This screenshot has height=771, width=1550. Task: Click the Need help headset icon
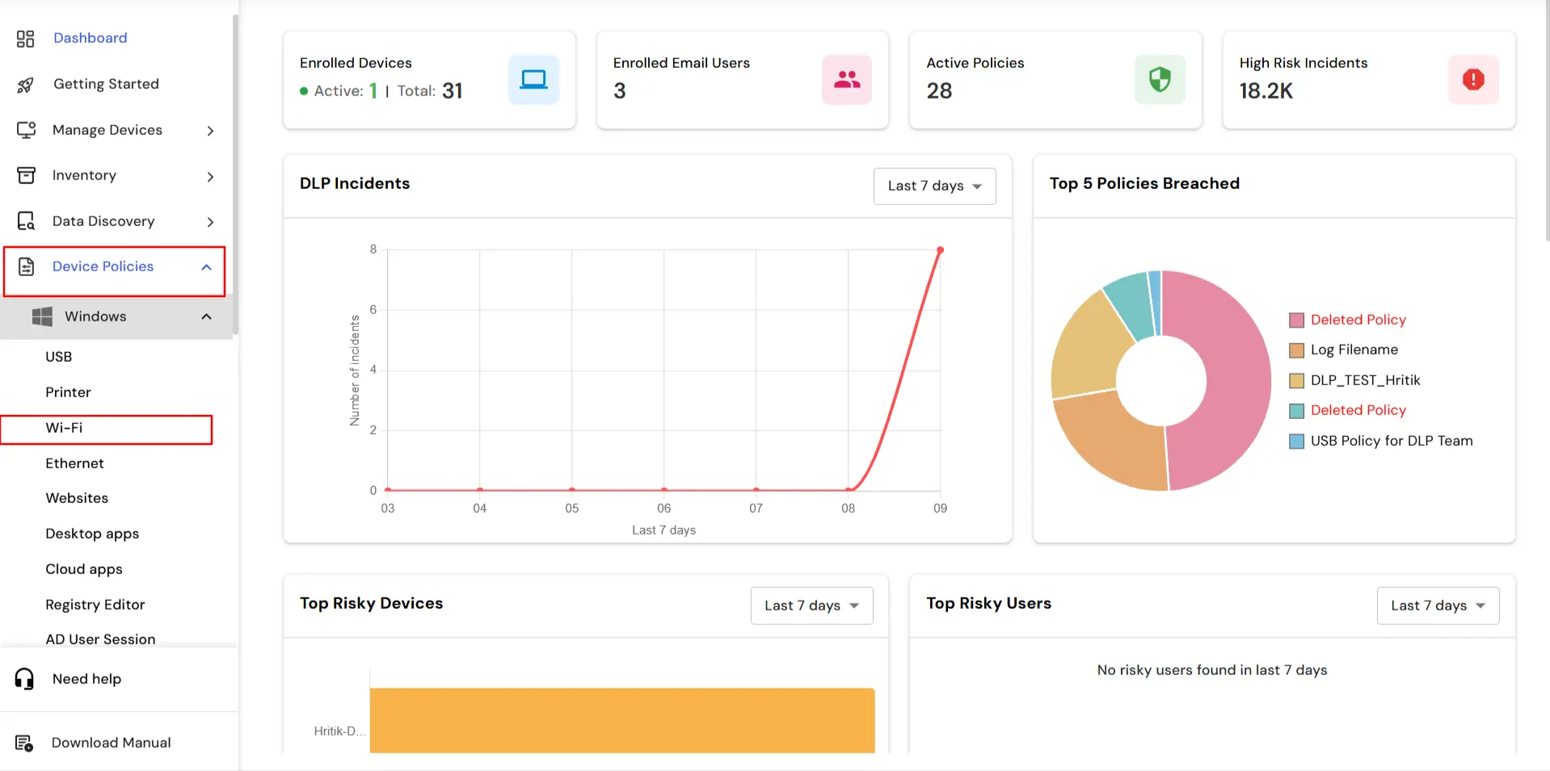[x=23, y=678]
